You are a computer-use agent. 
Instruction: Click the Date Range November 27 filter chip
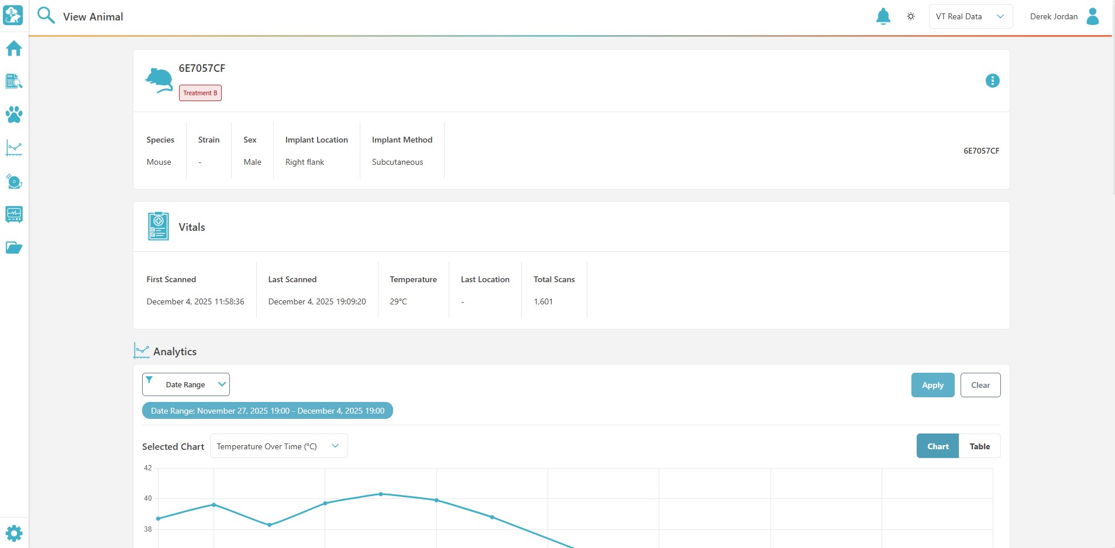(x=267, y=411)
